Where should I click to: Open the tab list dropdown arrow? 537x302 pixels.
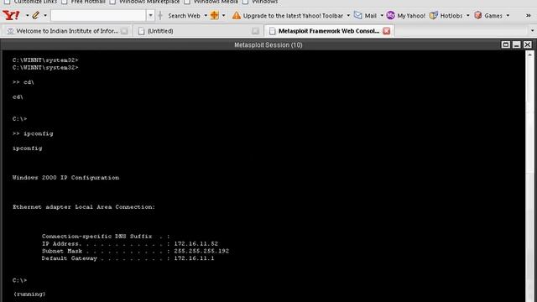click(532, 31)
